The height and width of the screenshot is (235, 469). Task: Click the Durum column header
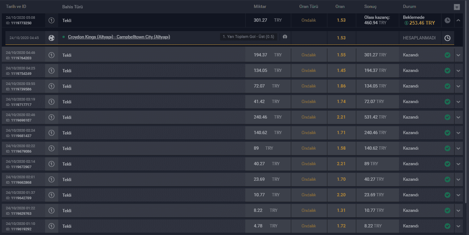409,7
